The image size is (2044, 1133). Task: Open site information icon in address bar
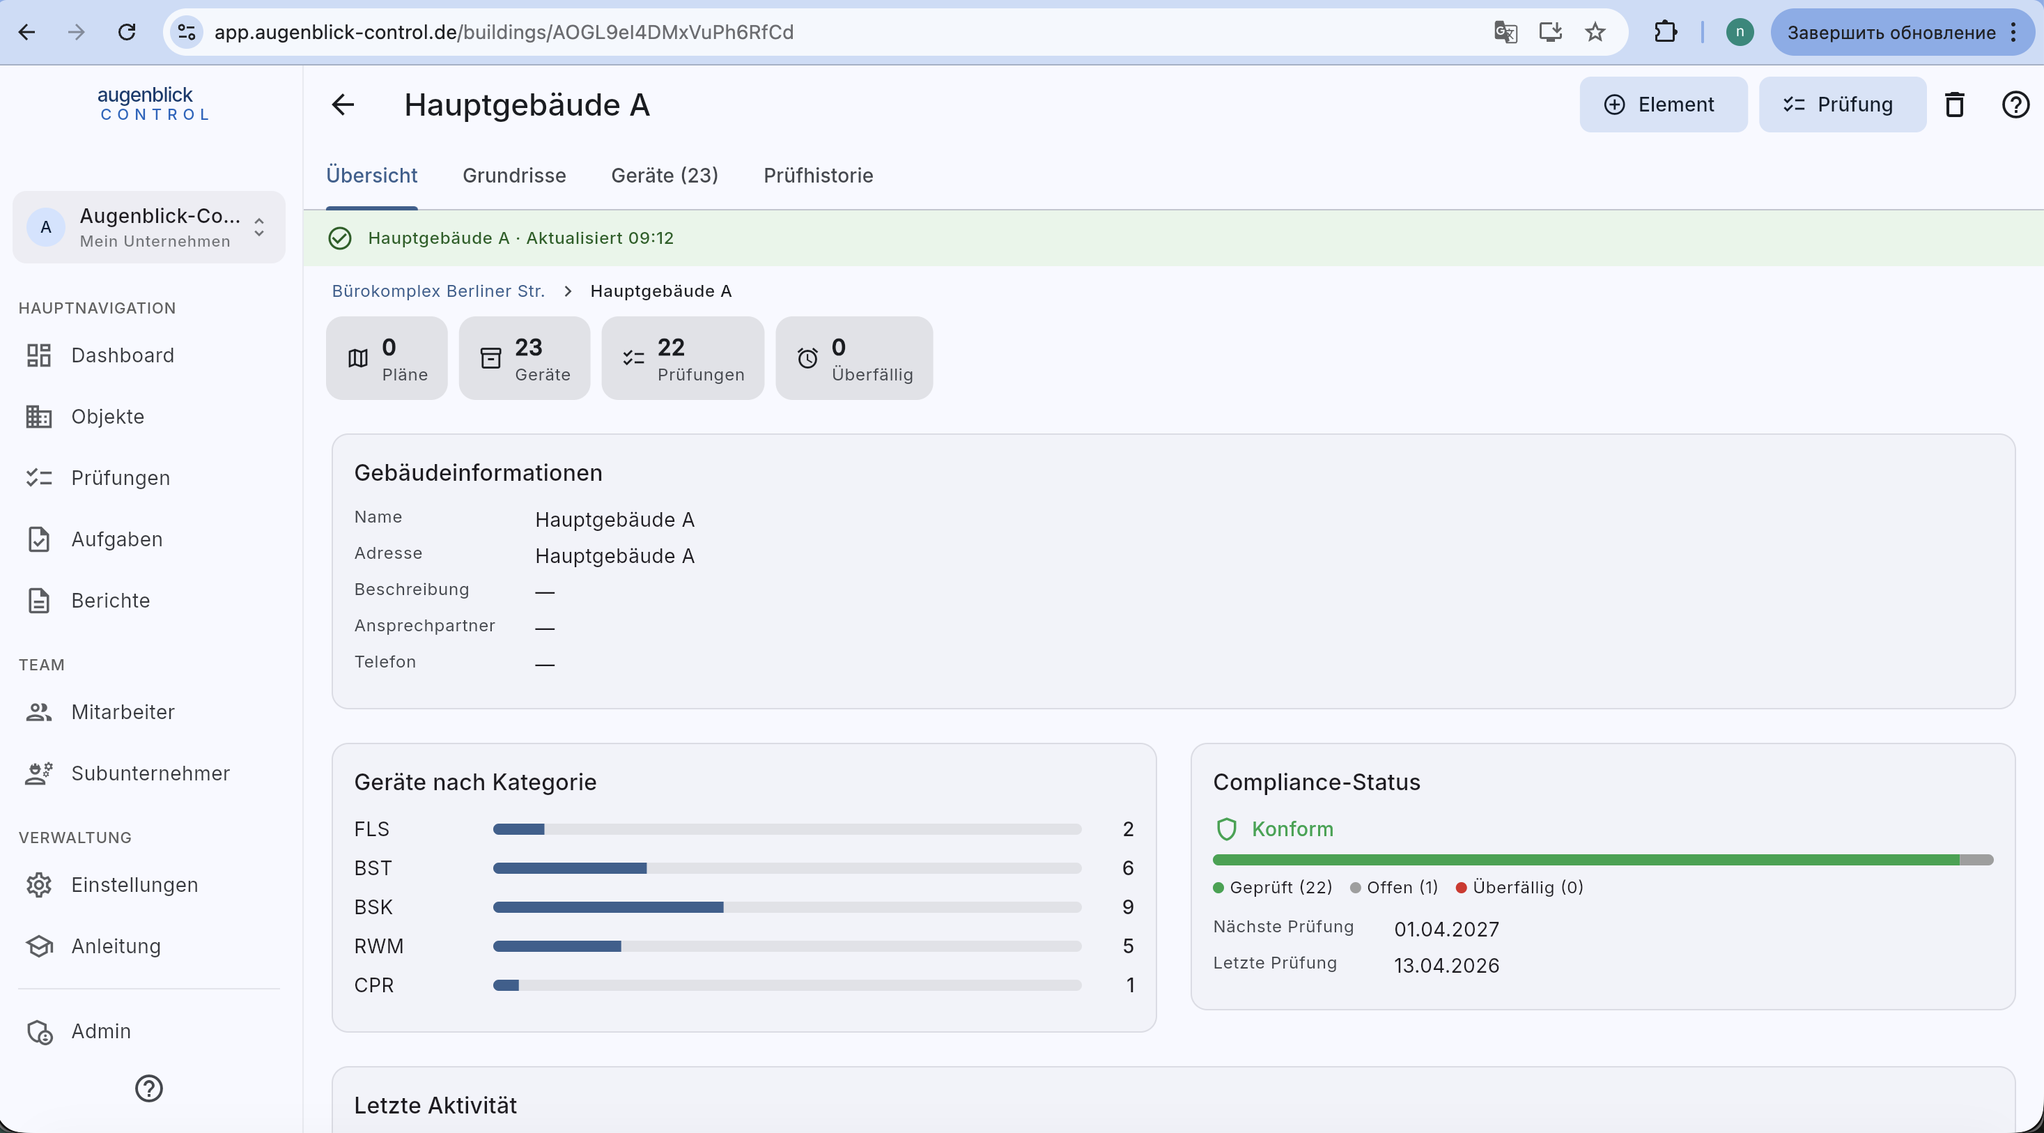tap(187, 33)
